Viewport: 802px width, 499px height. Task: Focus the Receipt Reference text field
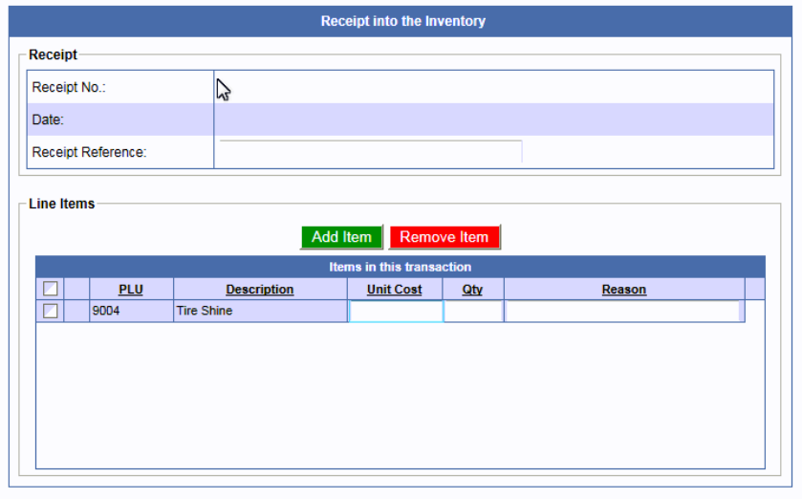370,152
